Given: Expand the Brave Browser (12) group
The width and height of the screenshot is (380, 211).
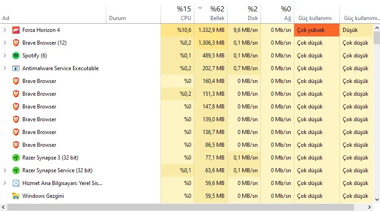Looking at the screenshot, I should 5,43.
